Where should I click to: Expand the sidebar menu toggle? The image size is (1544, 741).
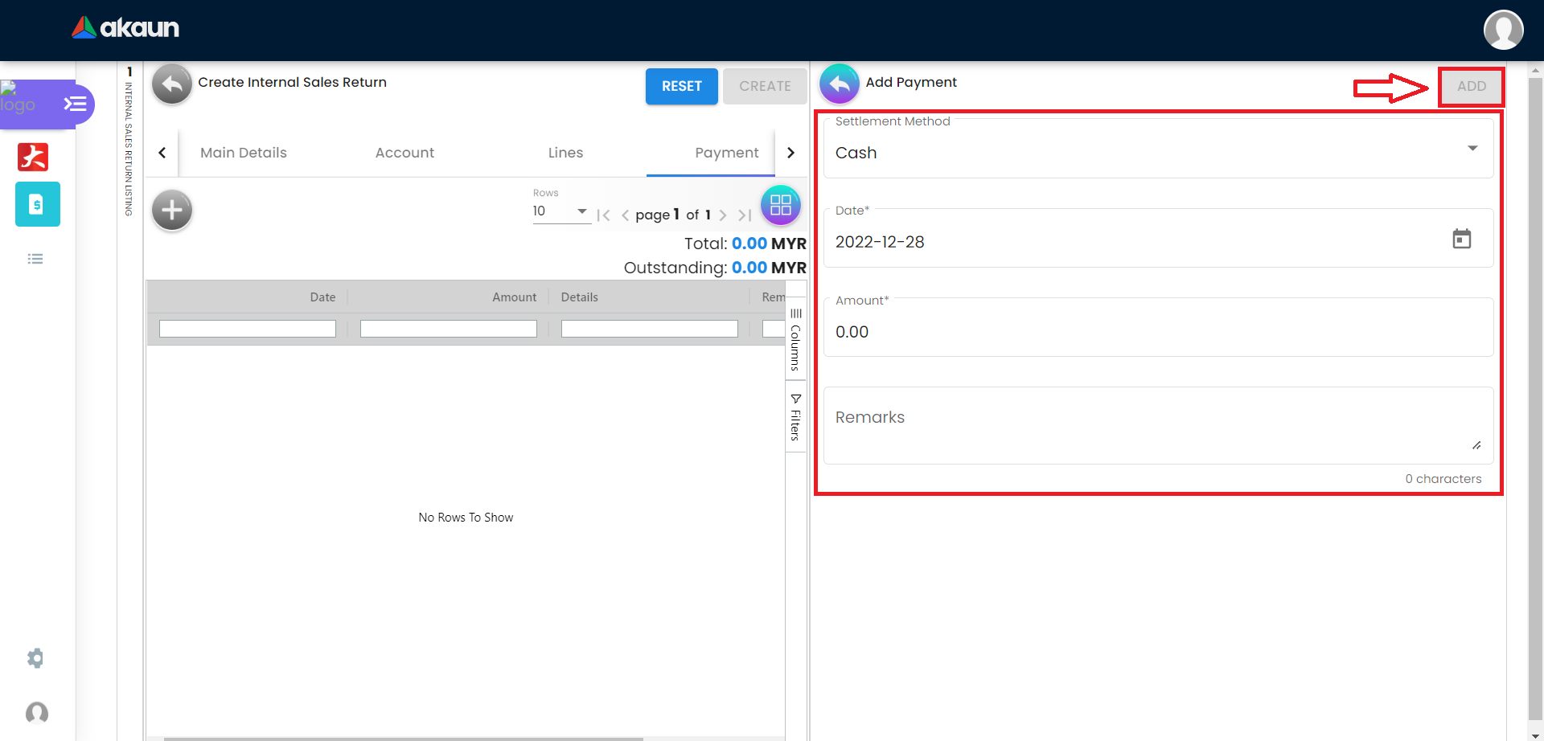75,104
